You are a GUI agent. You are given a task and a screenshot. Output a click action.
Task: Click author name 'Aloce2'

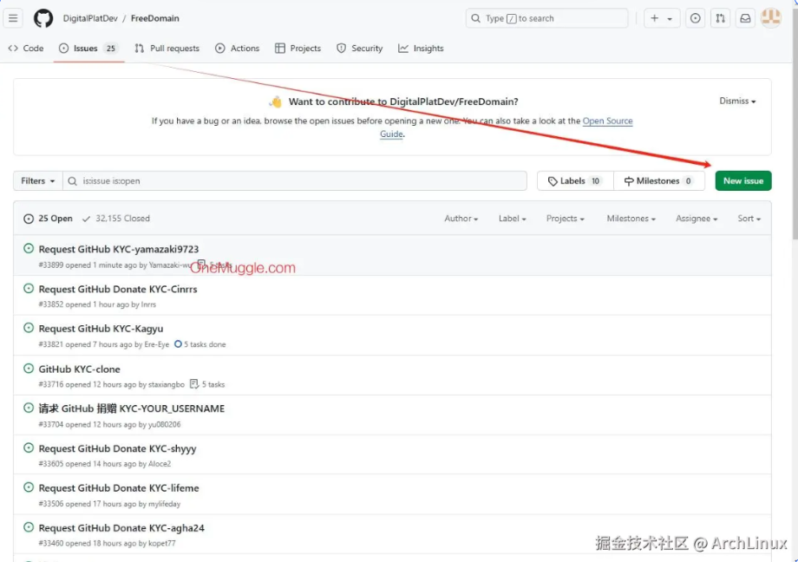[160, 464]
